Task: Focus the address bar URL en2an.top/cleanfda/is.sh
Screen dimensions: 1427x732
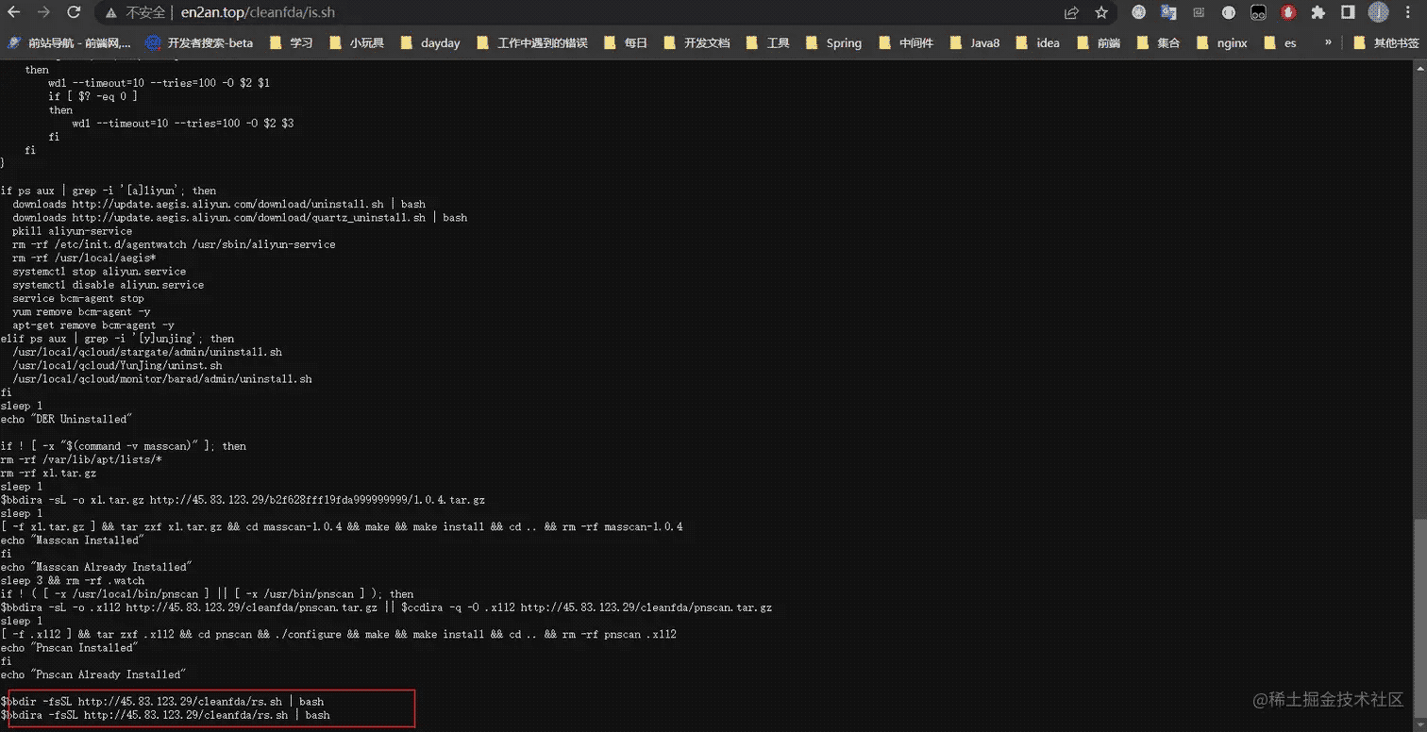Action: (x=258, y=13)
